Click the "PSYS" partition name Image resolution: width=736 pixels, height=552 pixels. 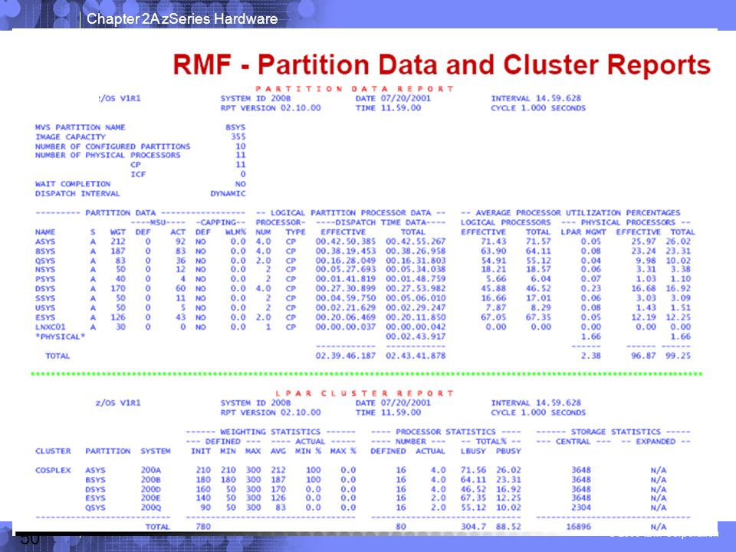pos(45,279)
